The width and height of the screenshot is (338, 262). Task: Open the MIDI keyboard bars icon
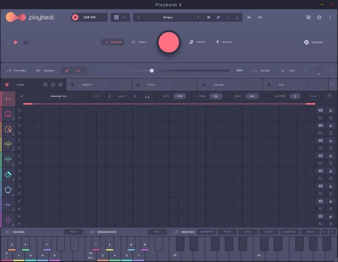pos(26,42)
